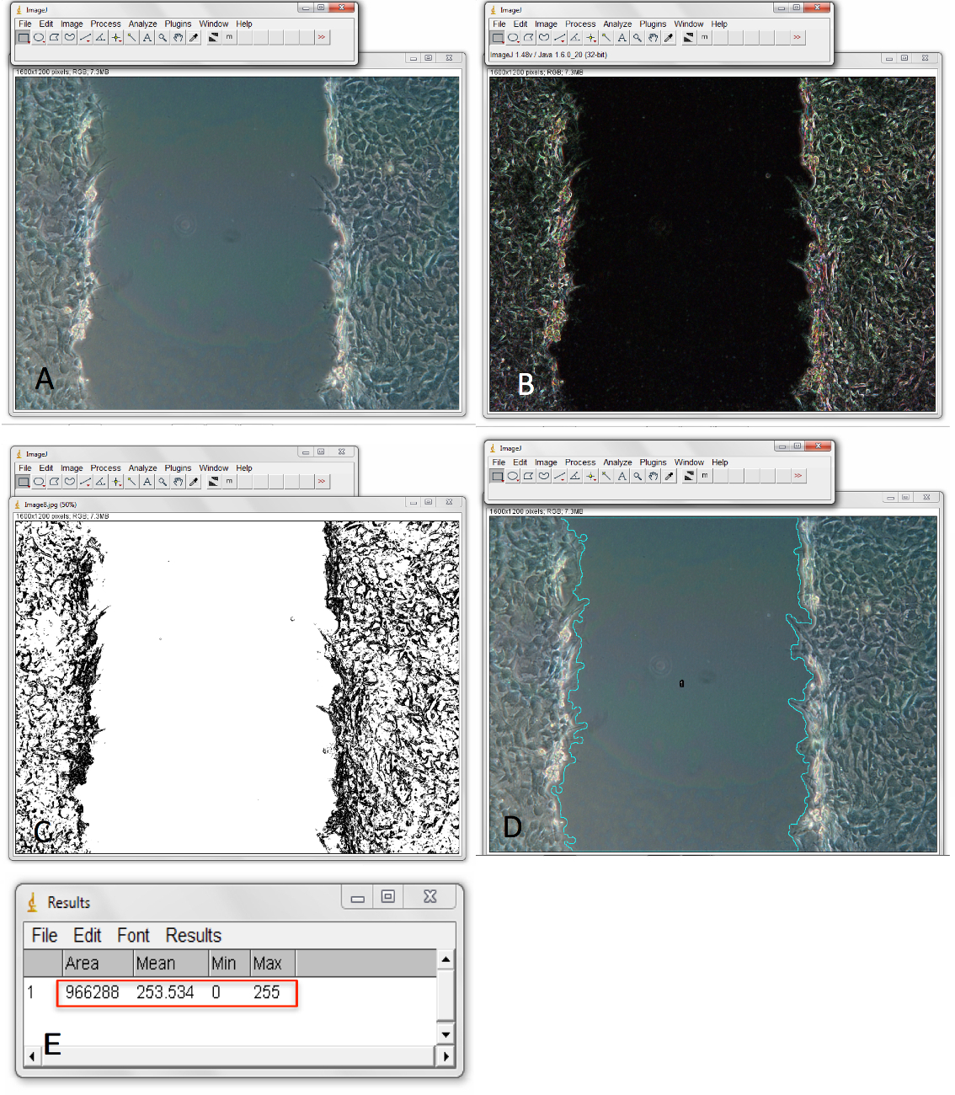Select Angle tool in panel A ImageJ toolbar
Image resolution: width=955 pixels, height=1095 pixels.
click(x=101, y=37)
